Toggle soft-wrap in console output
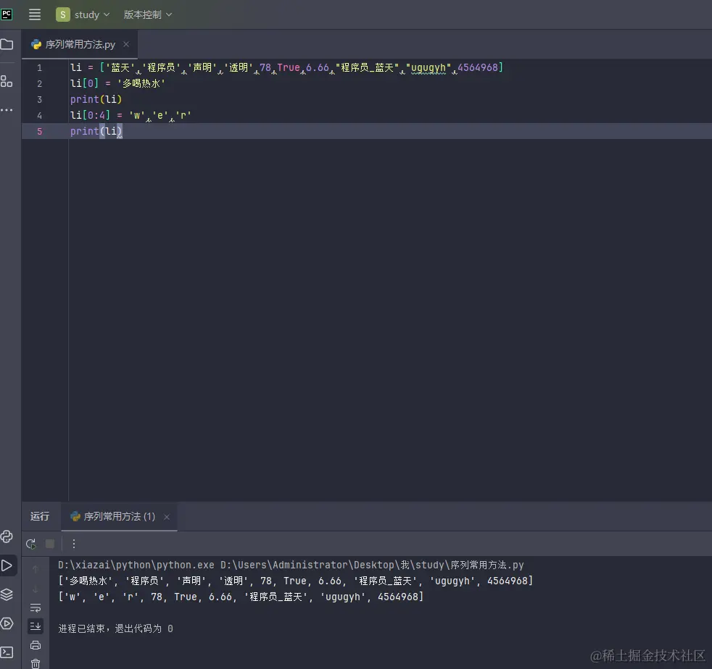712x669 pixels. 36,607
